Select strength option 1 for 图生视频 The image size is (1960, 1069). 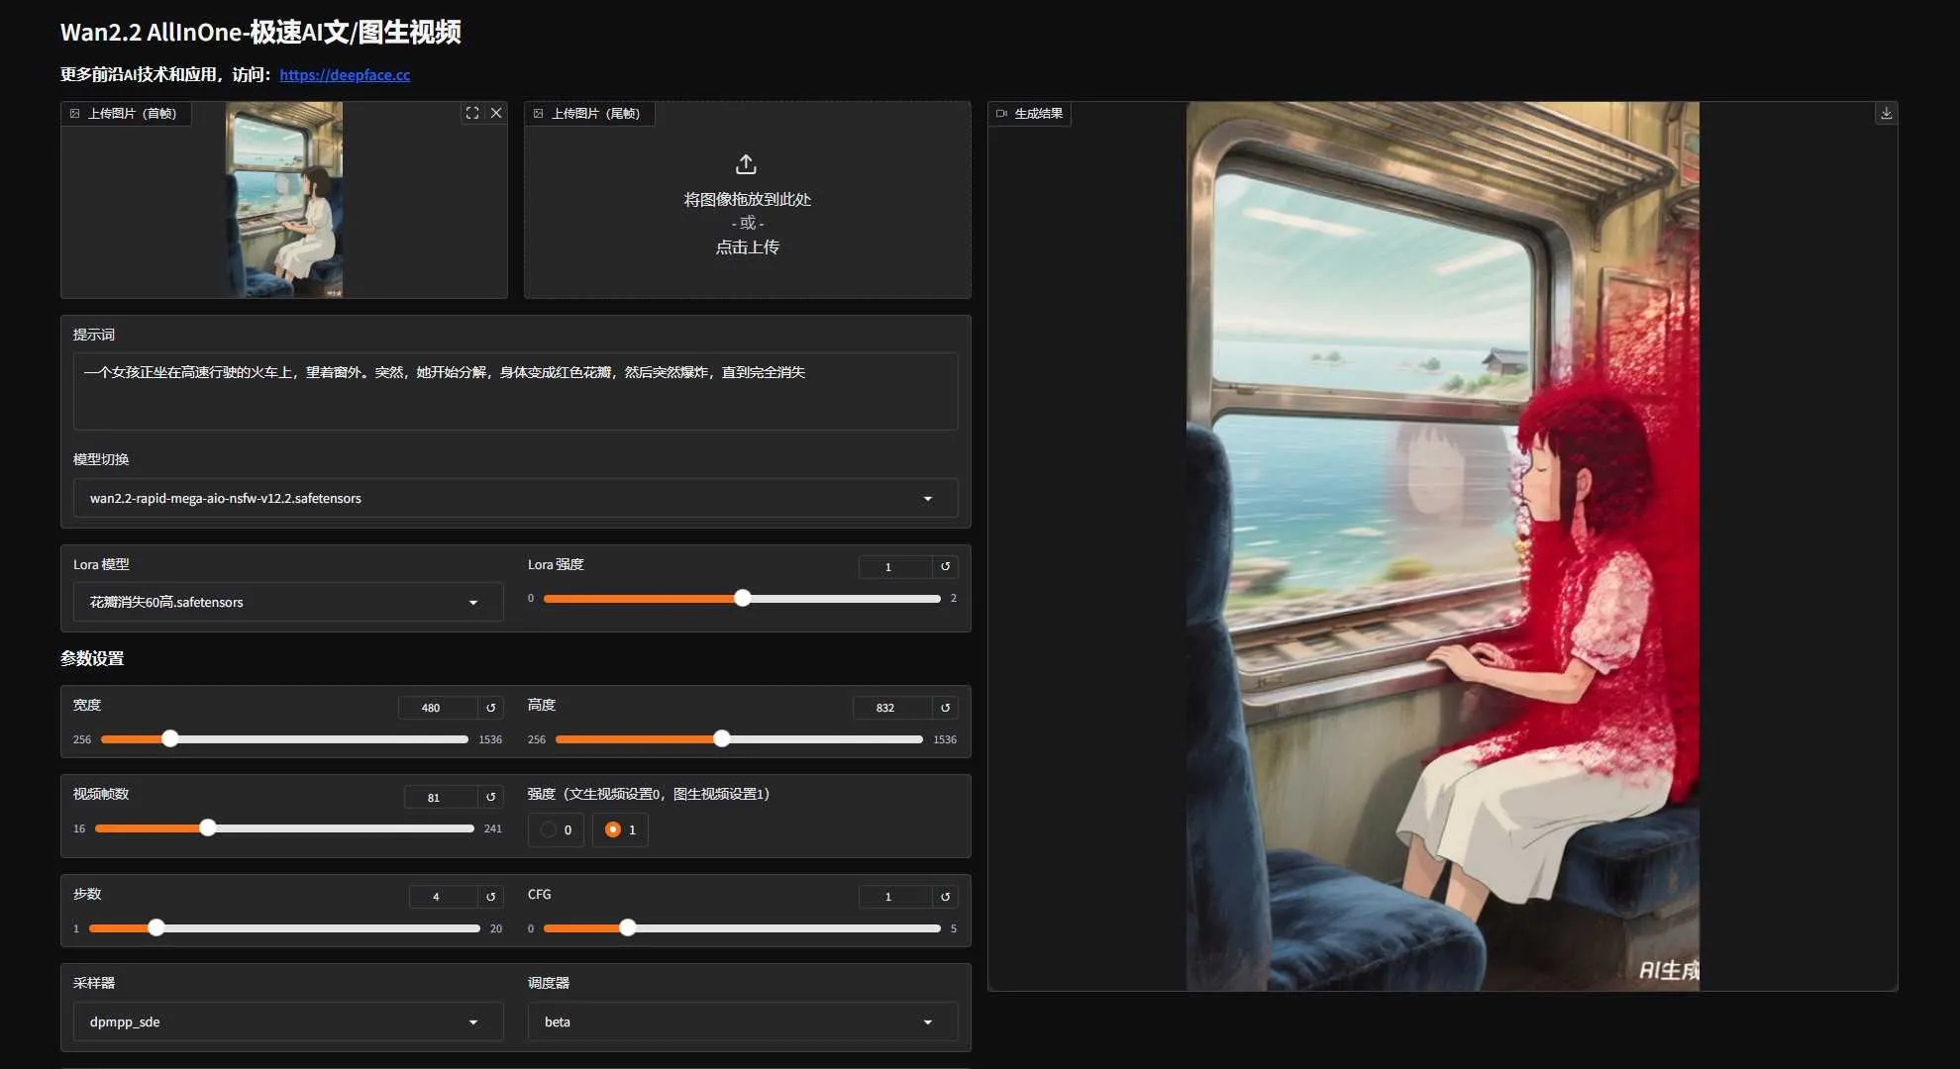pos(619,829)
